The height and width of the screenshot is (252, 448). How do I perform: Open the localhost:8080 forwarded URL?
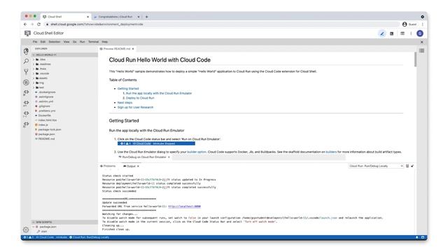(x=184, y=206)
